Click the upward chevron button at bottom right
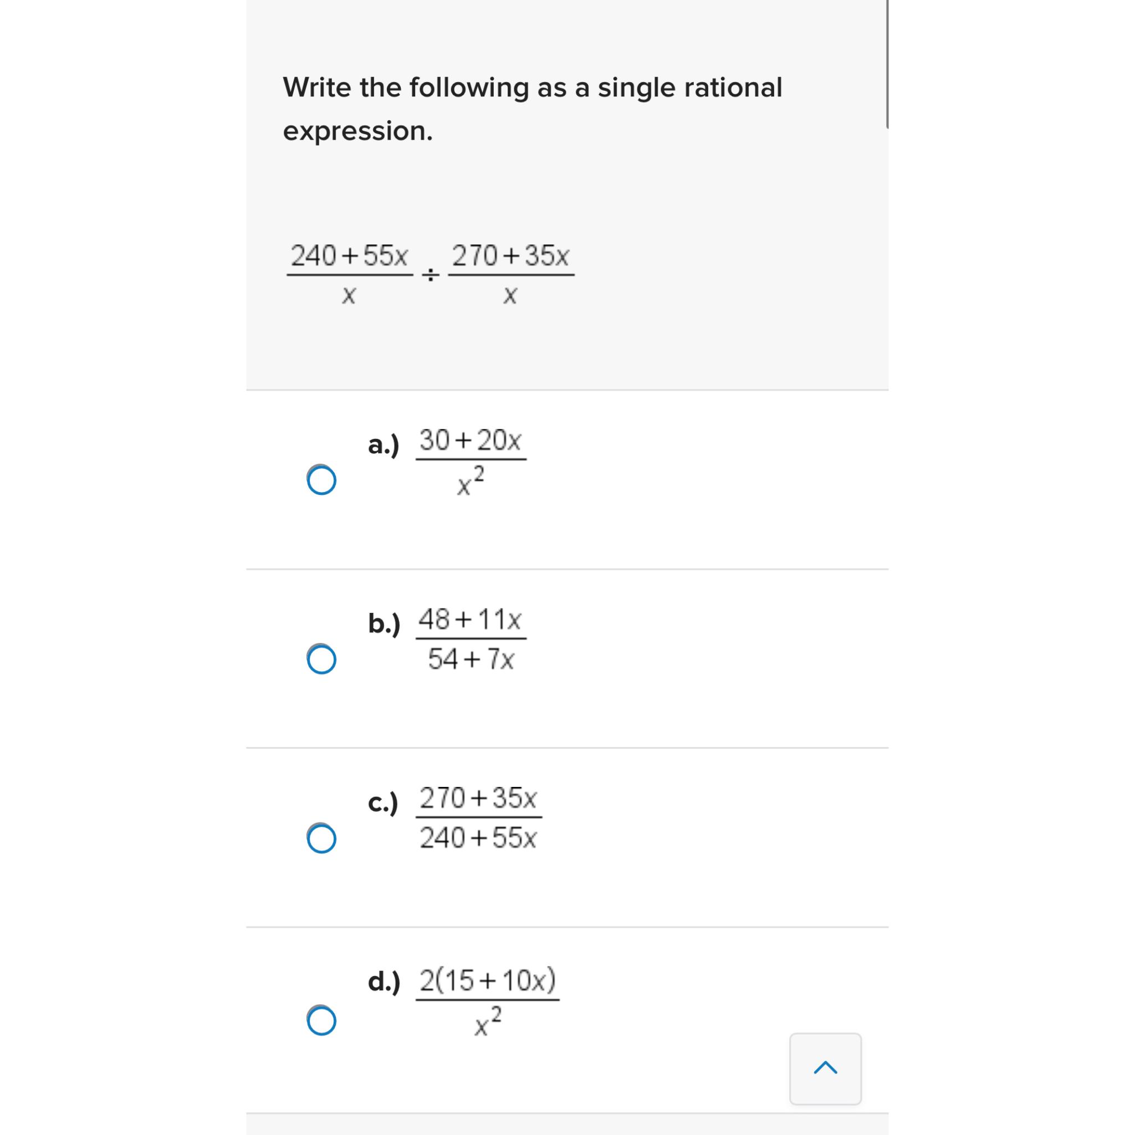 coord(825,1069)
